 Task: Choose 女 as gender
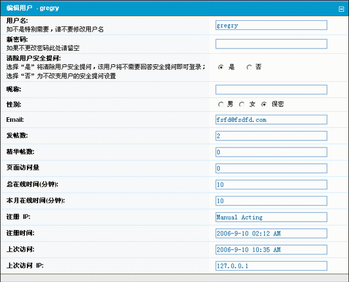tap(242, 104)
